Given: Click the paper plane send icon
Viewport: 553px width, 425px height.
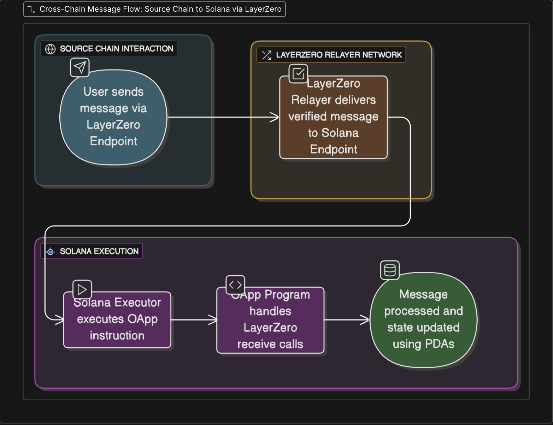Looking at the screenshot, I should click(x=80, y=67).
